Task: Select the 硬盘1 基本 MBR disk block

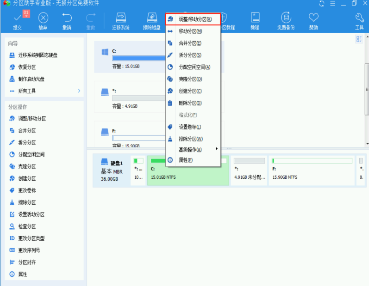Action: click(x=113, y=170)
